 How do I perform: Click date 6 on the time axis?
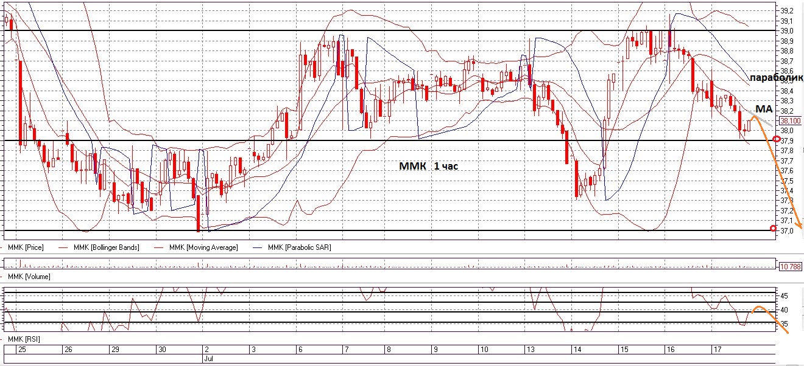coord(299,350)
